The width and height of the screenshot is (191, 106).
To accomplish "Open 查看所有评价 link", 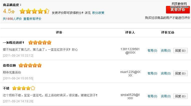I will pyautogui.click(x=32, y=19).
